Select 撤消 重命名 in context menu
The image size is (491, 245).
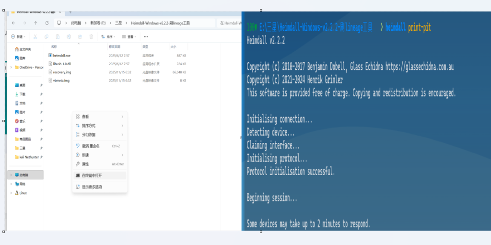coord(100,146)
